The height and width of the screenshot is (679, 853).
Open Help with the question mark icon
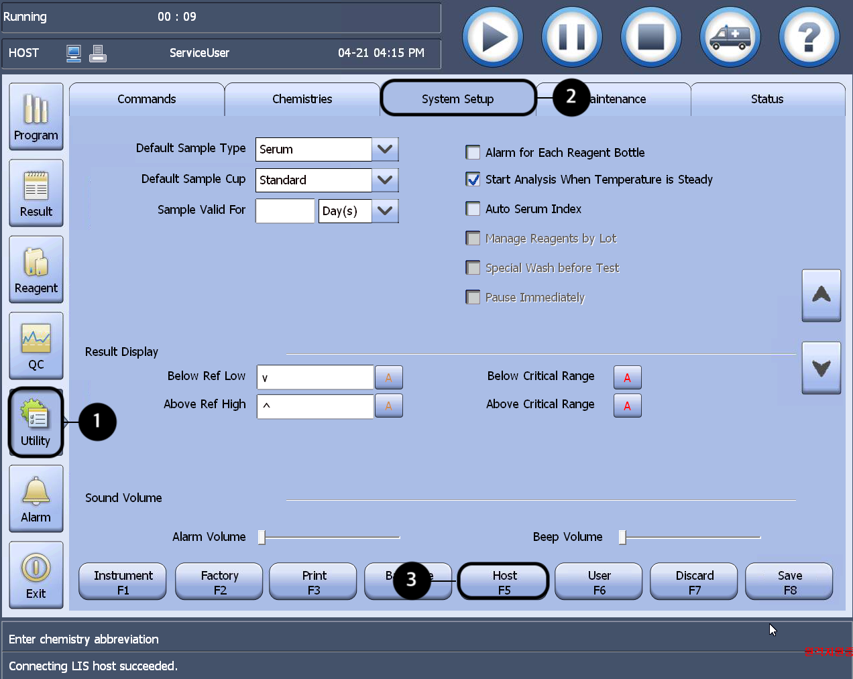[809, 37]
